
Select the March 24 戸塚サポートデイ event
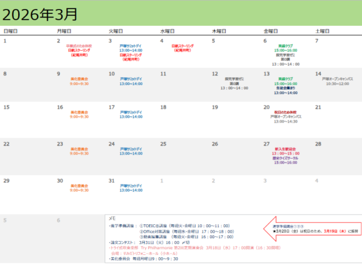click(x=130, y=151)
